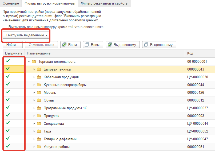The image size is (215, 152).
Task: Expand the Обувь folder
Action: click(34, 100)
